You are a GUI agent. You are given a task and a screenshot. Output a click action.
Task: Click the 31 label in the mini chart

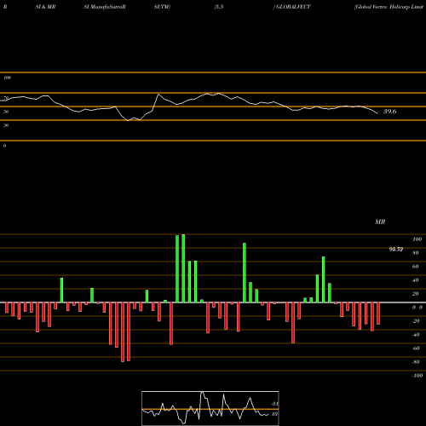(x=274, y=404)
